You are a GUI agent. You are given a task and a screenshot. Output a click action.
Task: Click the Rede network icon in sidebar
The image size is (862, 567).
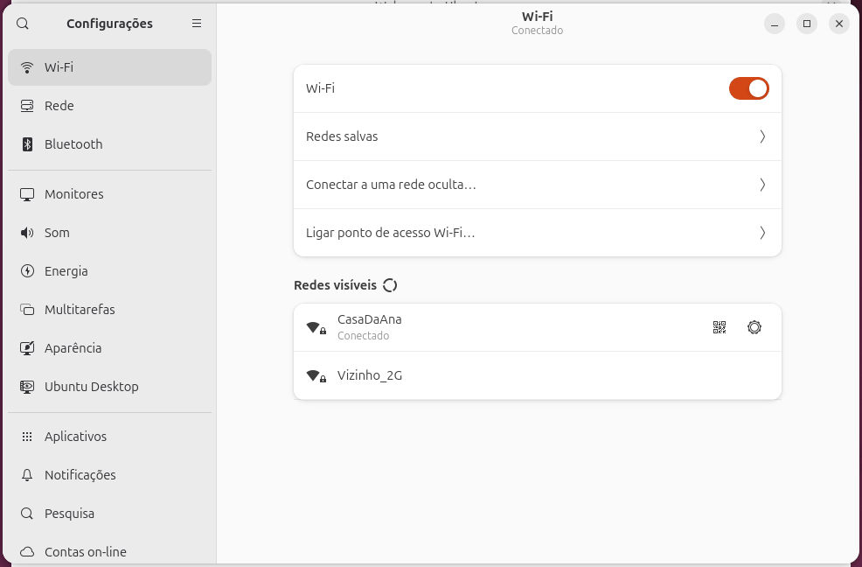[27, 106]
